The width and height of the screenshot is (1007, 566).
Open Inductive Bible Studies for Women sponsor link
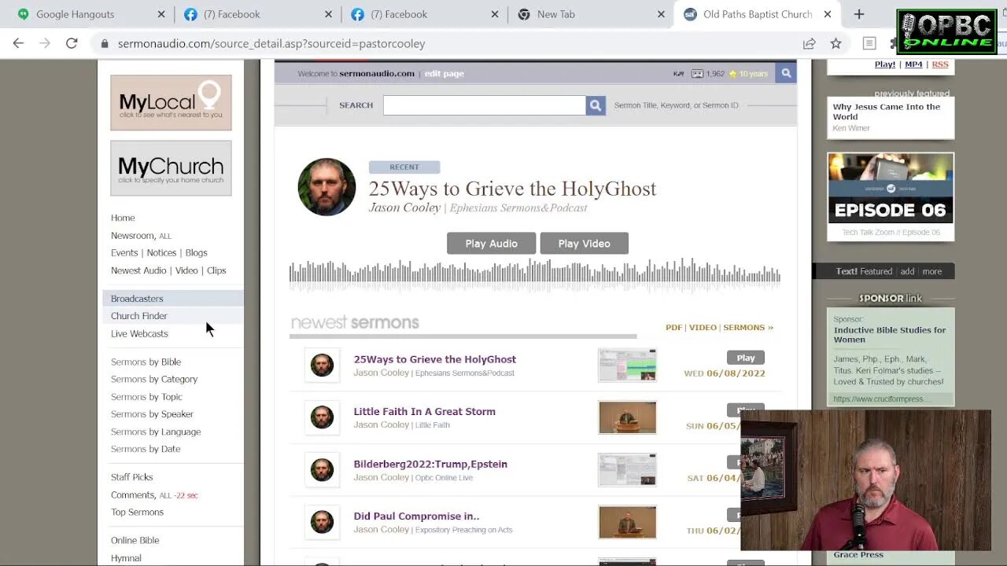(x=890, y=335)
